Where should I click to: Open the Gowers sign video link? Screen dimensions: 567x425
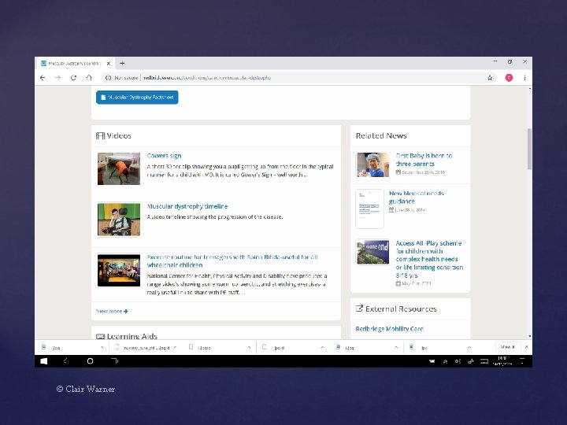click(x=164, y=156)
